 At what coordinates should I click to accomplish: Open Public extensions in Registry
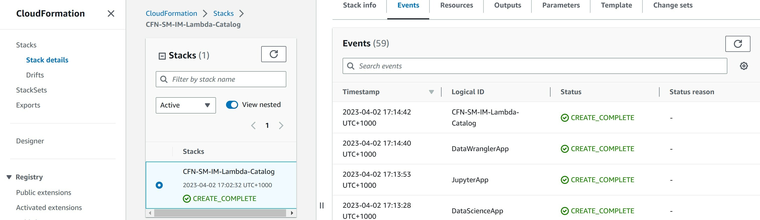click(44, 193)
